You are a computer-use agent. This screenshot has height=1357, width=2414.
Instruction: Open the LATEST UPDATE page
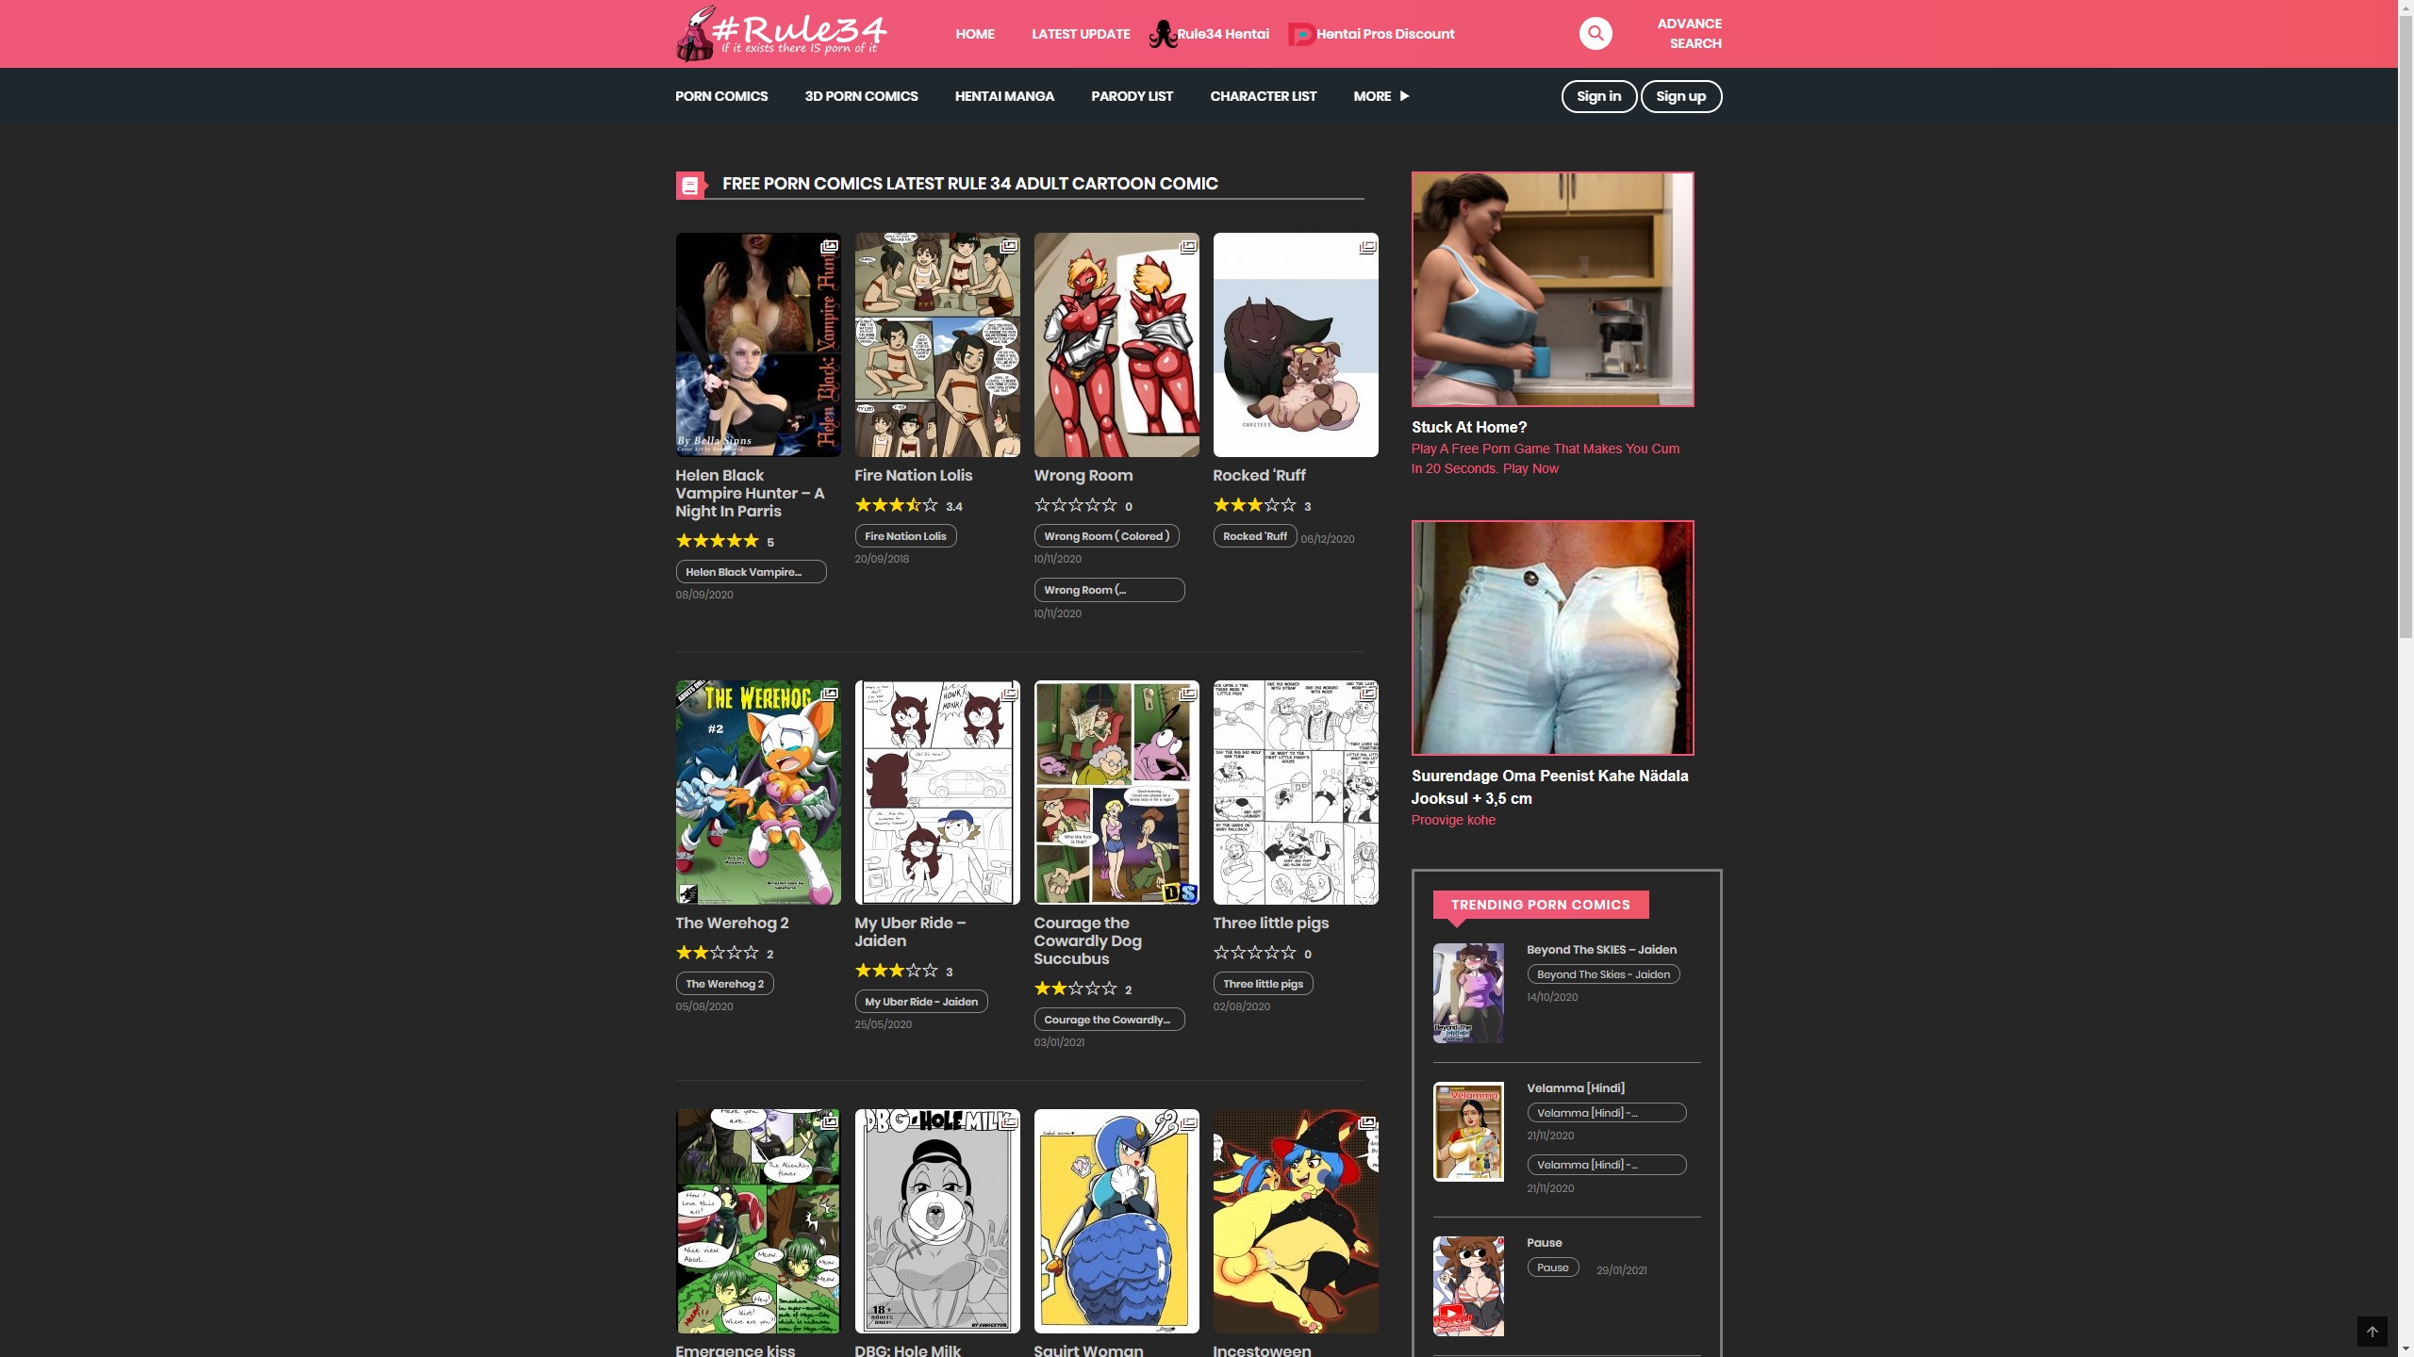click(1081, 34)
